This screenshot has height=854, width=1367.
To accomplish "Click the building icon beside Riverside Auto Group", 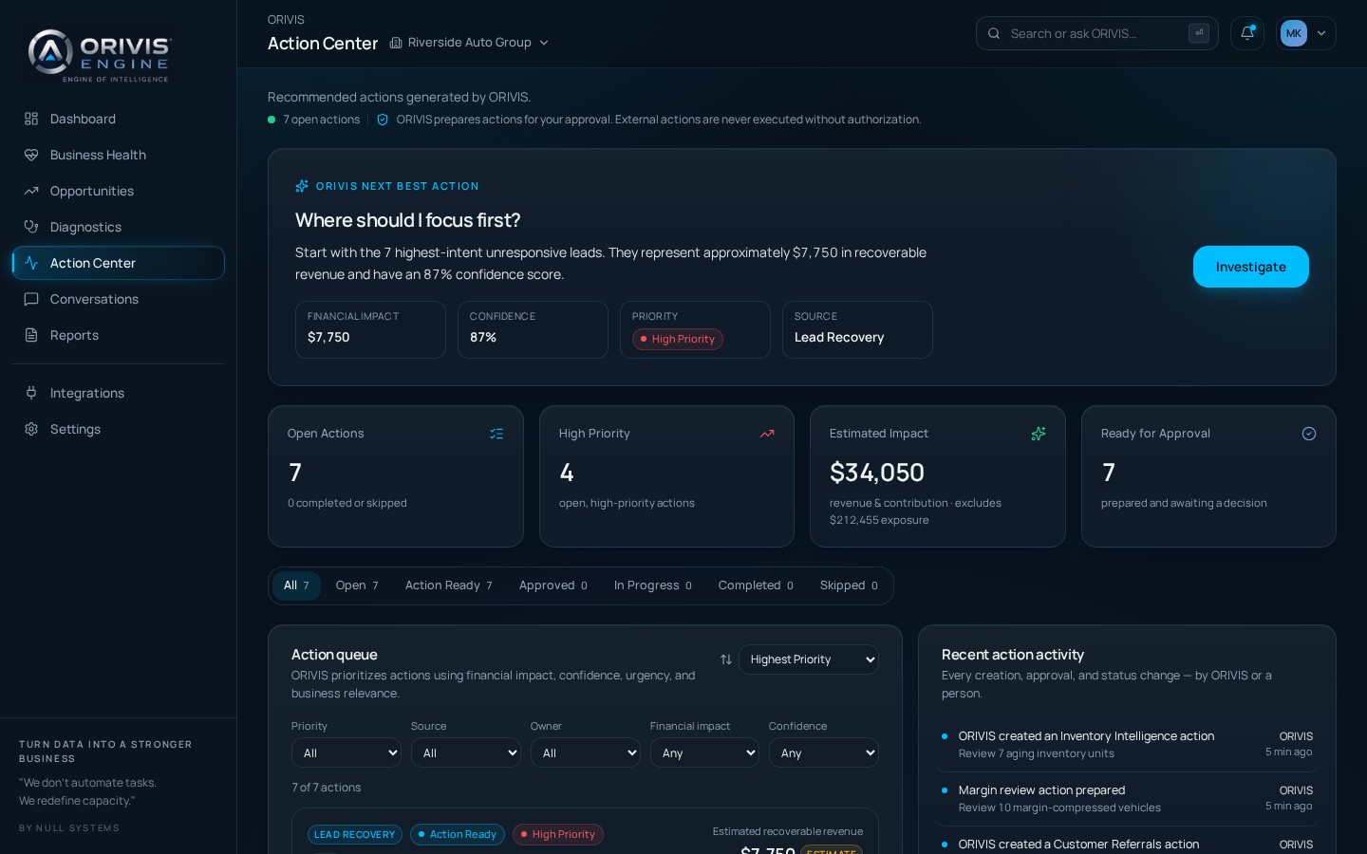I will tap(396, 43).
